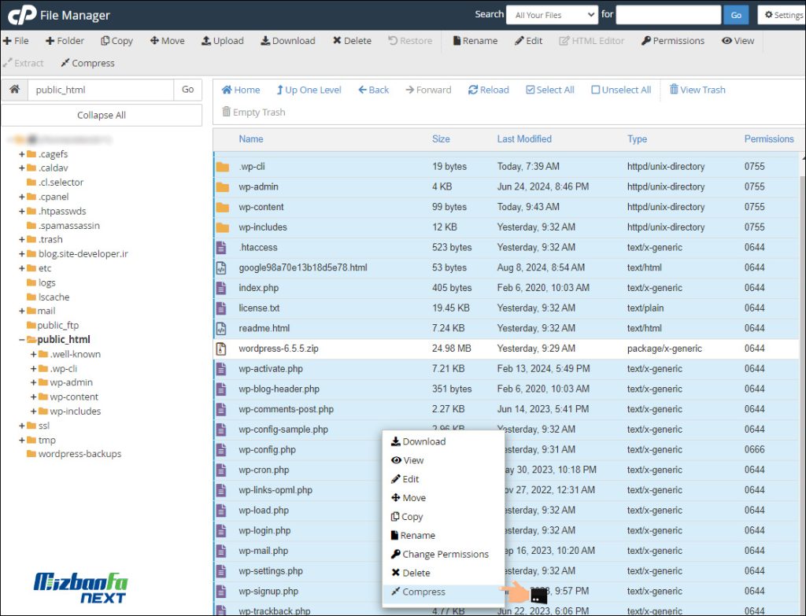Image resolution: width=806 pixels, height=616 pixels.
Task: Open the All Your Files search dropdown
Action: click(x=552, y=15)
